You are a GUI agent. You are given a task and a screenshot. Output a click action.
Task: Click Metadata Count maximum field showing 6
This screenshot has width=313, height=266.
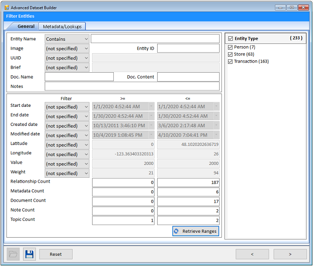[x=188, y=192]
